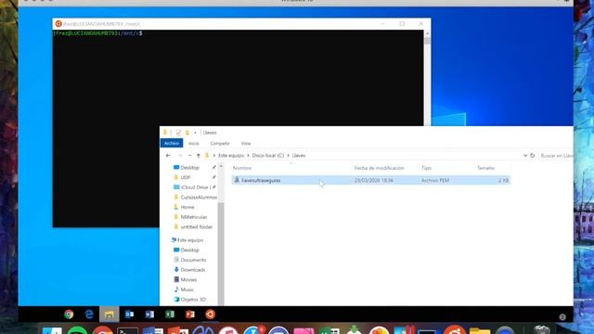
Task: Go back in File Explorer
Action: tap(168, 156)
